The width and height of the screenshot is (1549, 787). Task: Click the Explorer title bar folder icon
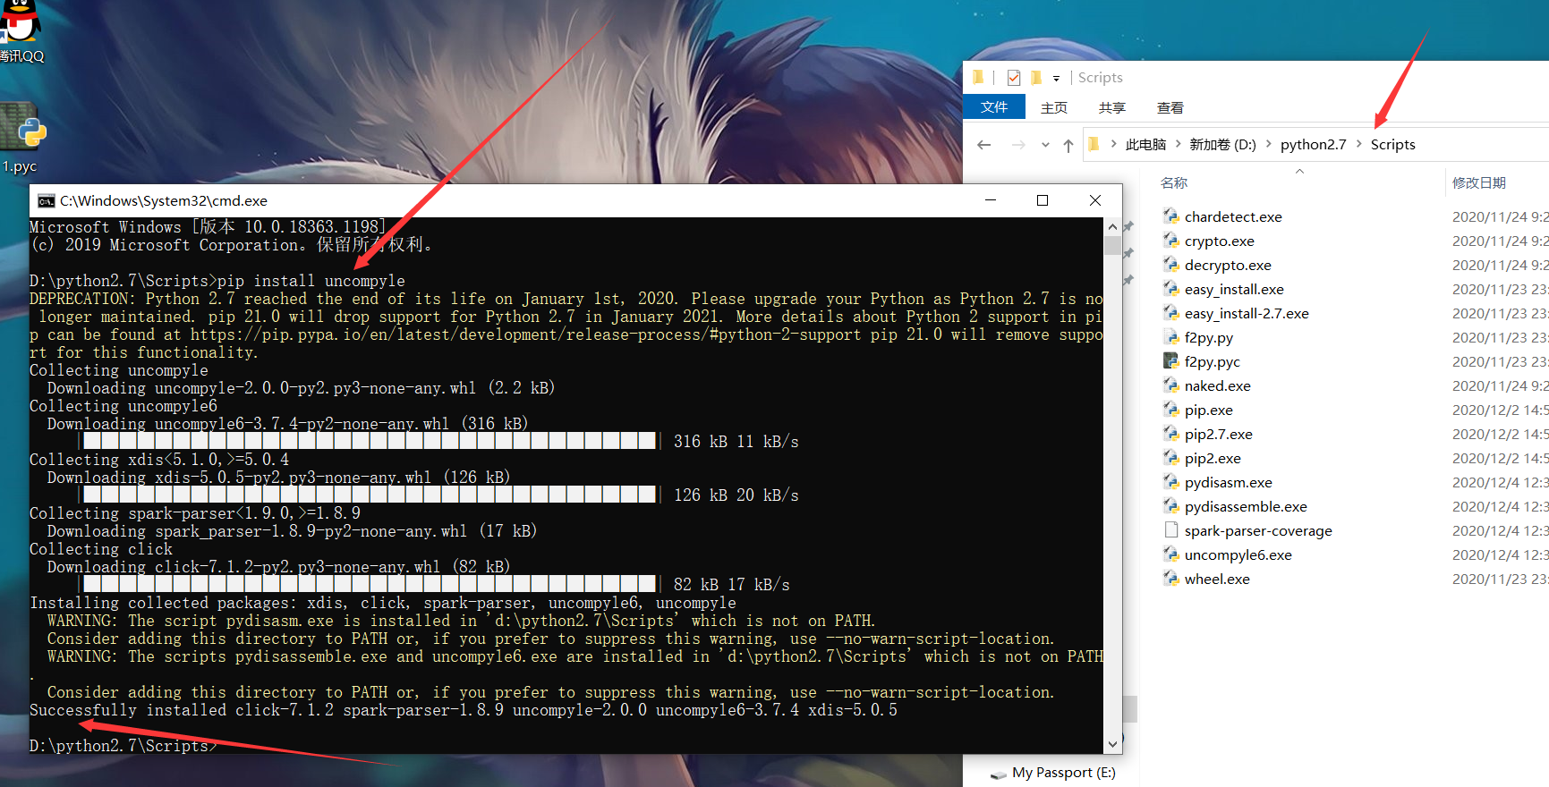click(978, 78)
